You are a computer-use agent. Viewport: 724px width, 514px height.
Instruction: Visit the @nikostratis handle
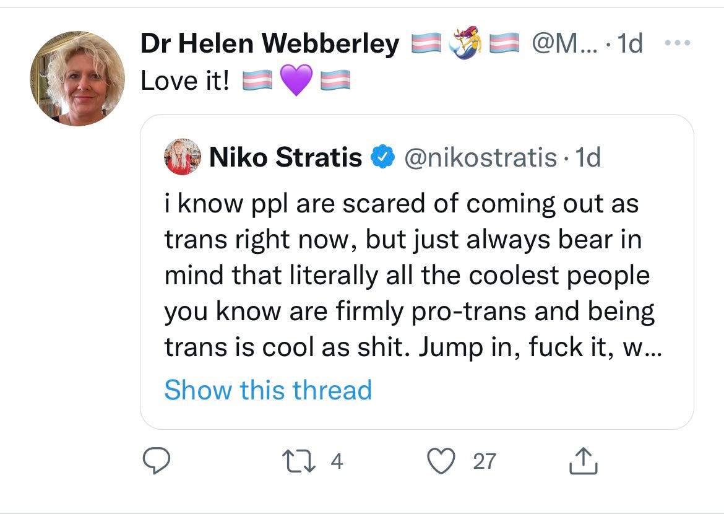pos(480,158)
